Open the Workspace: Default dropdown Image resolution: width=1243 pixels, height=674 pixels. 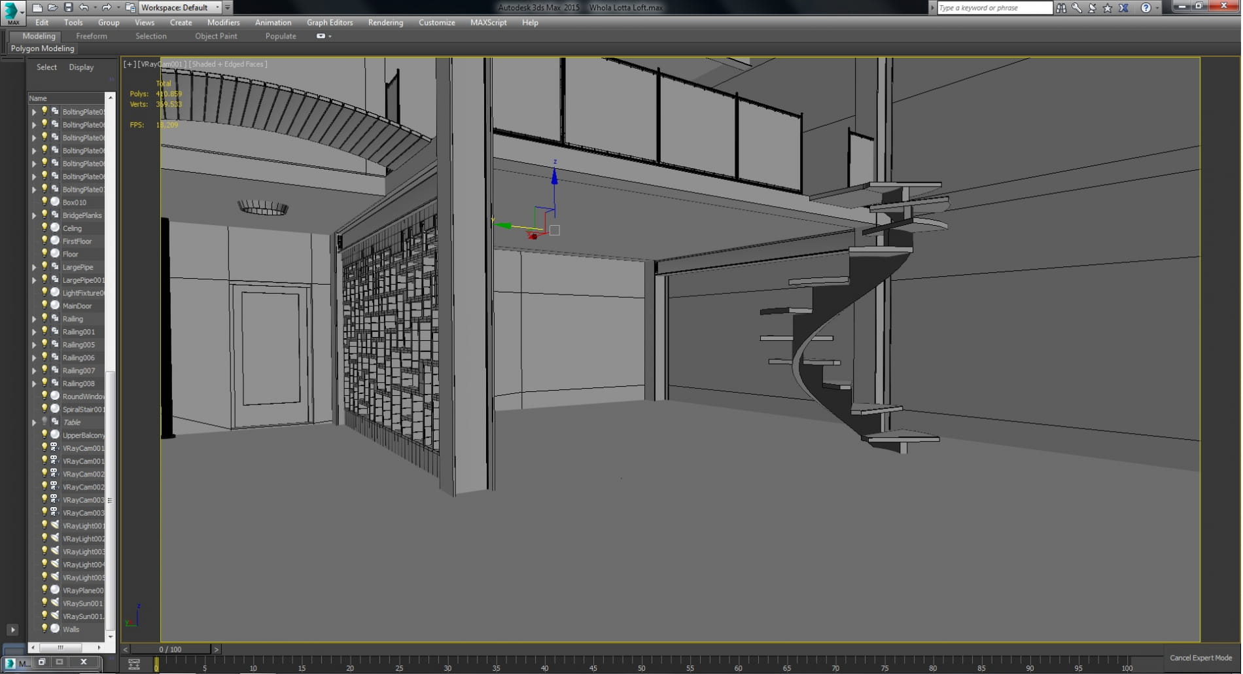click(180, 8)
